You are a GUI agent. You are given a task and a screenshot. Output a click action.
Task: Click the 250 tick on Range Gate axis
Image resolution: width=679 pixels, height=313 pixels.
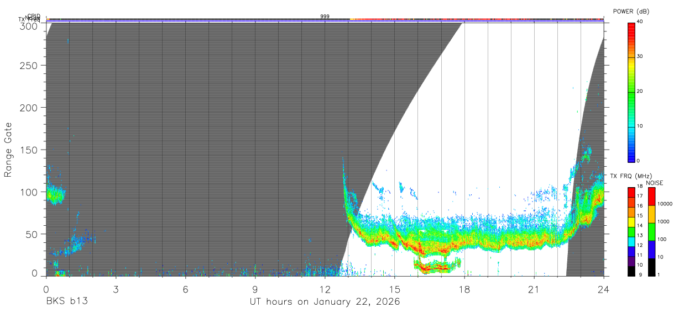28,65
